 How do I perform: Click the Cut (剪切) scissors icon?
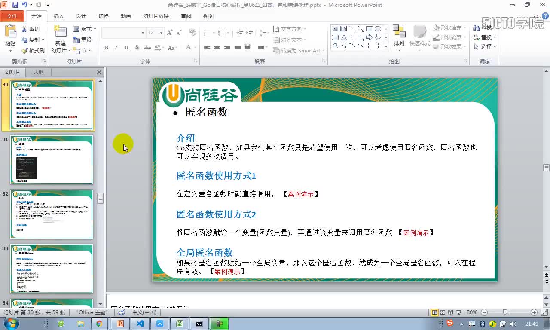click(24, 29)
